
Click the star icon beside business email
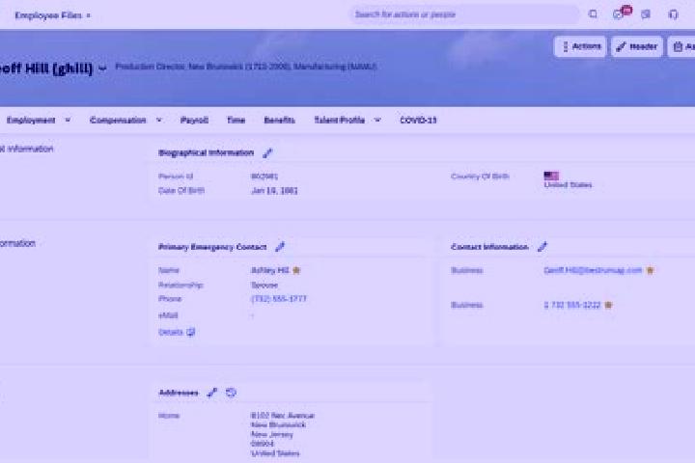point(650,270)
